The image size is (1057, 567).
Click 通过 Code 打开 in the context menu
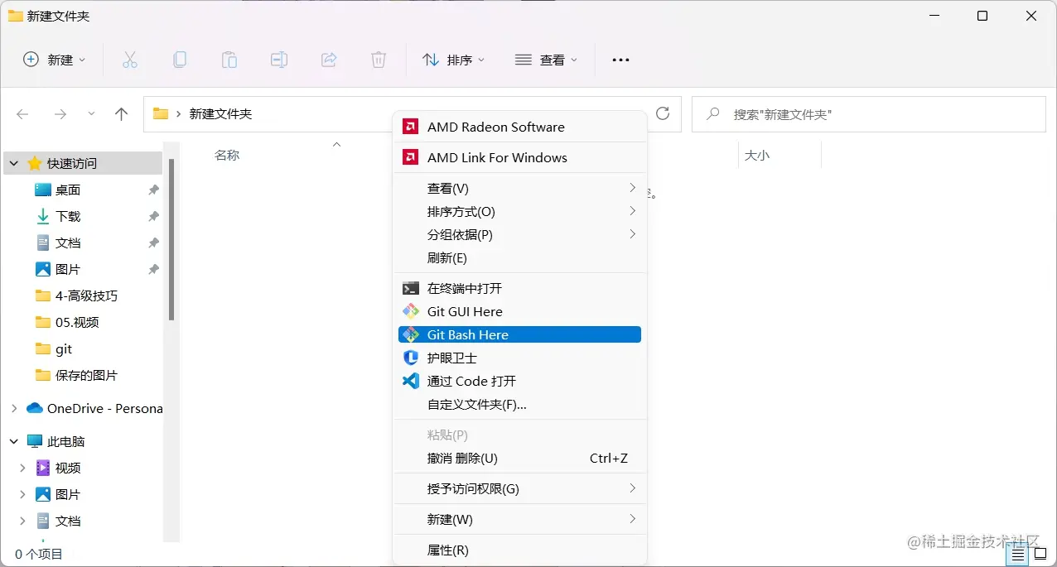[x=472, y=381]
